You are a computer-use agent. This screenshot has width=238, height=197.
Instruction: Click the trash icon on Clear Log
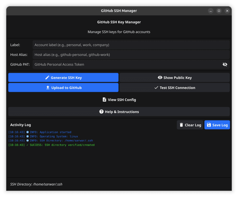point(181,125)
